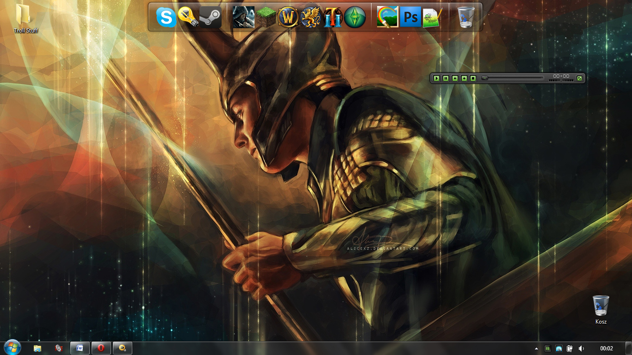Screen dimensions: 632x355
Task: Open the volume control in the tray
Action: coord(581,349)
